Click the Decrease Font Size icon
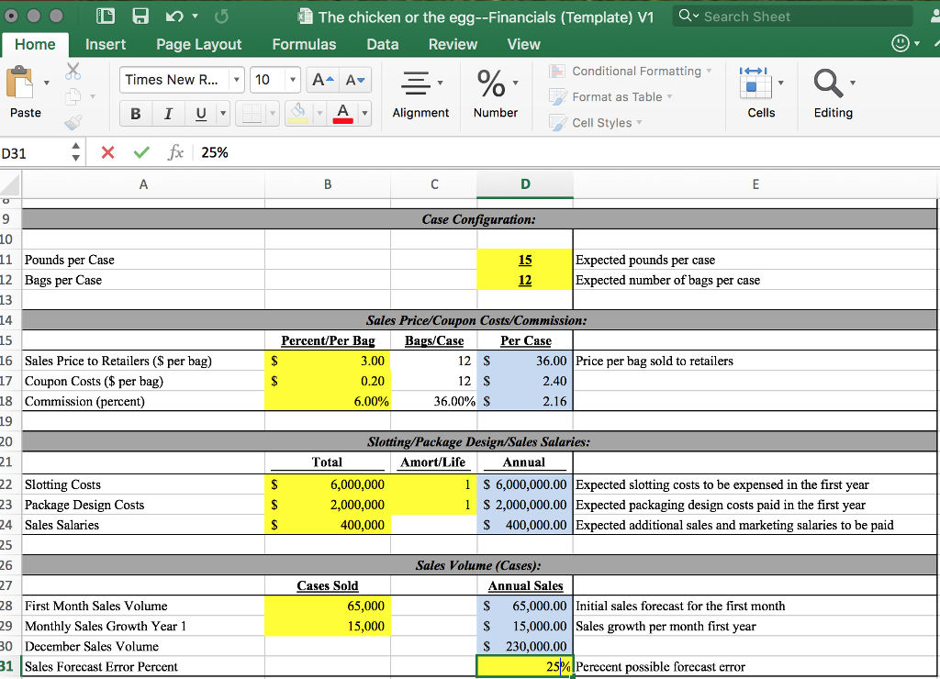Image resolution: width=940 pixels, height=679 pixels. point(355,80)
